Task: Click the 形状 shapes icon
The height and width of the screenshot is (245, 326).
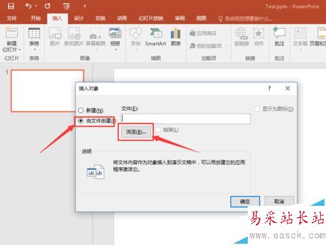Action: coord(136,33)
